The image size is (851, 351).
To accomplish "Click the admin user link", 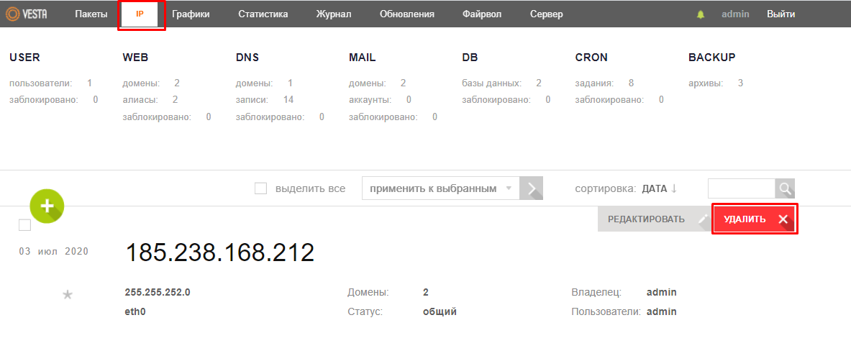I will pyautogui.click(x=735, y=14).
